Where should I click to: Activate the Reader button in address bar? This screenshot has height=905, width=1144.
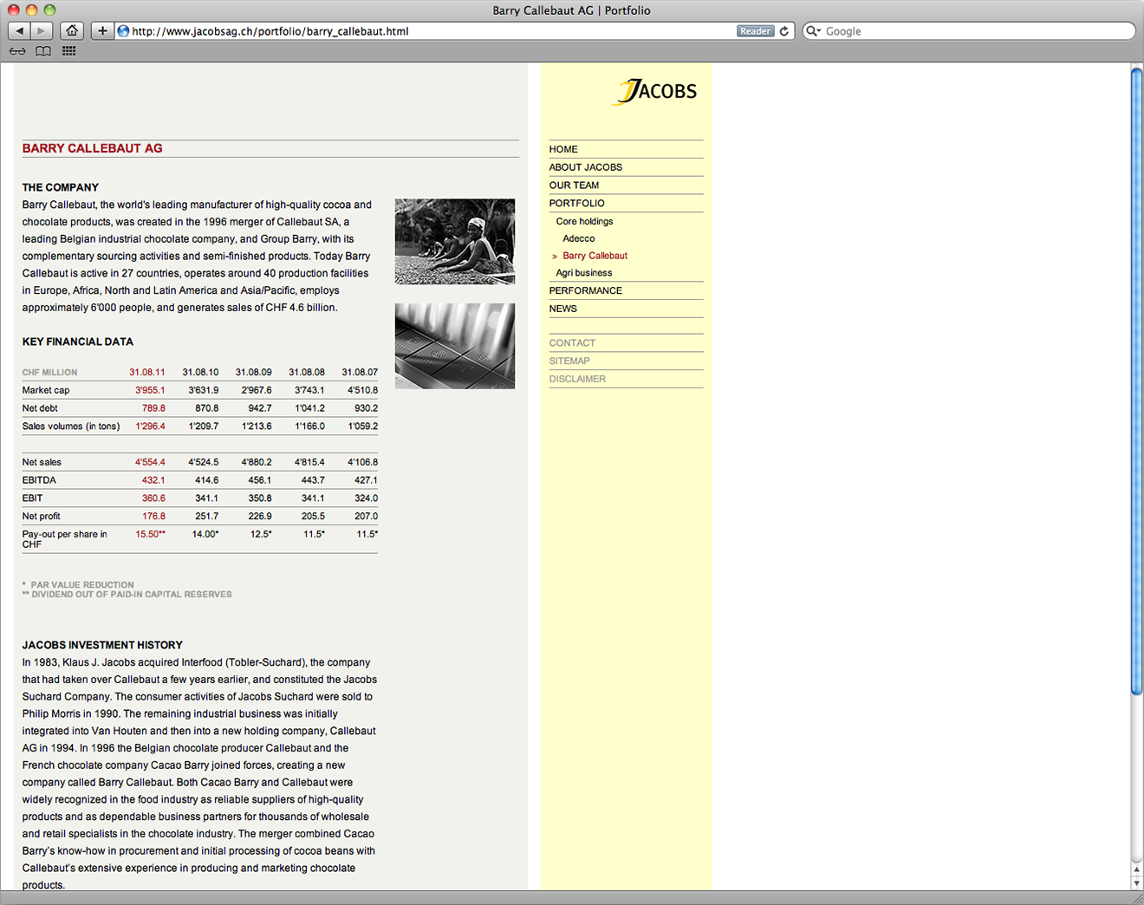755,31
